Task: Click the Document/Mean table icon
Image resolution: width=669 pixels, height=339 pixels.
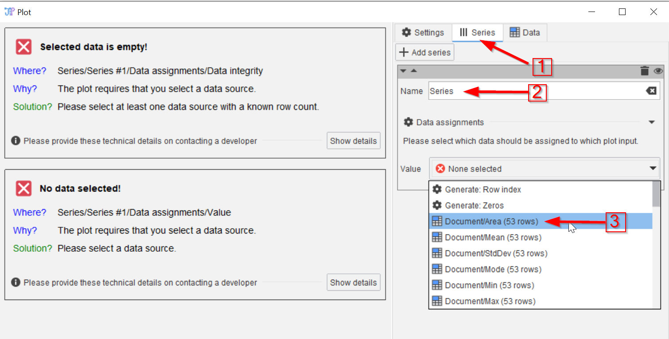Action: coord(437,238)
